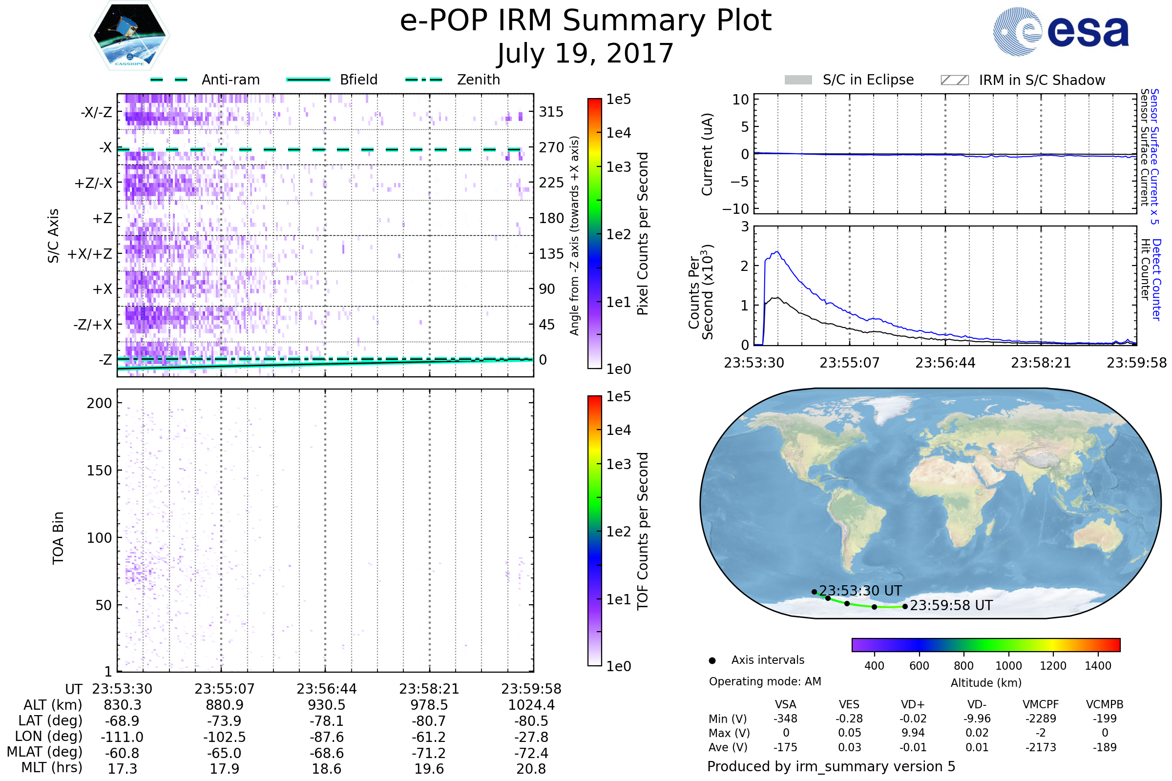Click the black Axis intervals dot marker
This screenshot has width=1172, height=781.
click(x=712, y=661)
